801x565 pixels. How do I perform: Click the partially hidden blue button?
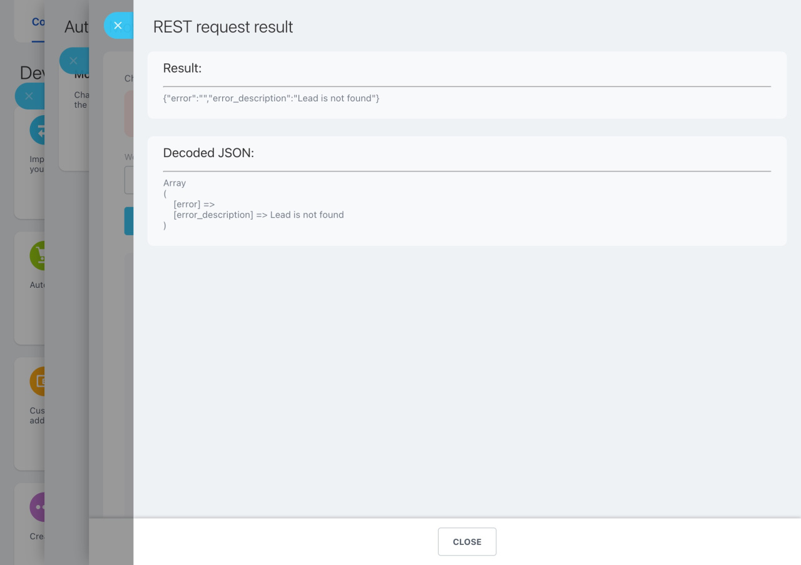tap(128, 221)
